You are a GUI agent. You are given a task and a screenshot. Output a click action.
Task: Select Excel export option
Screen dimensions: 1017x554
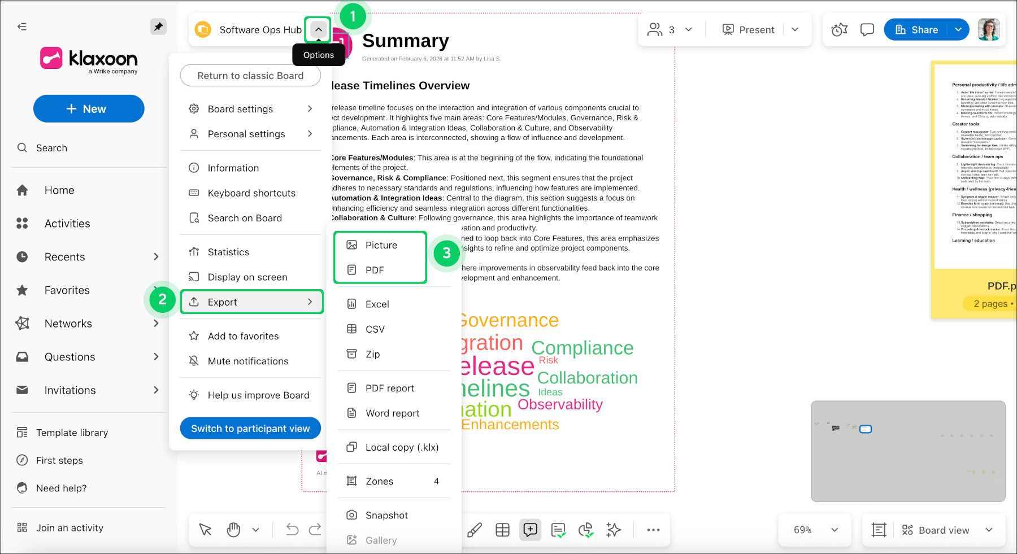377,304
